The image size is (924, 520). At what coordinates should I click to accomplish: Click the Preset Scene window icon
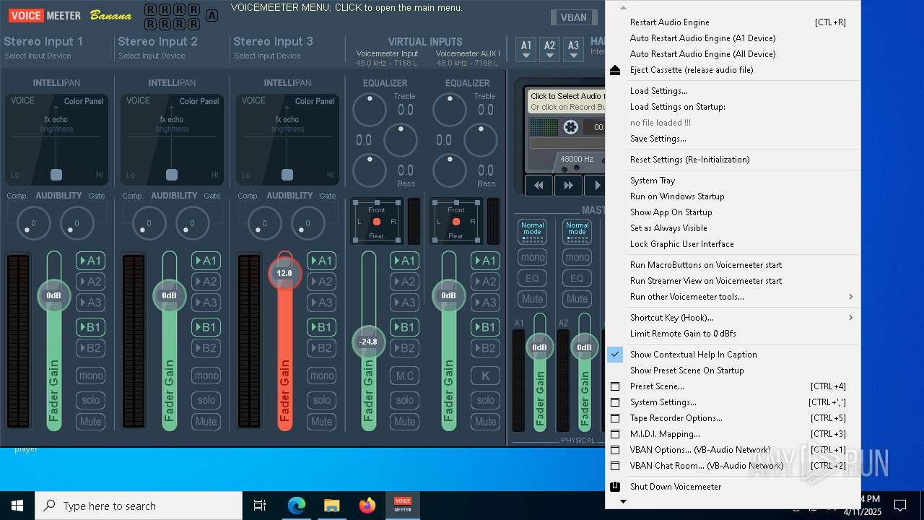(615, 386)
